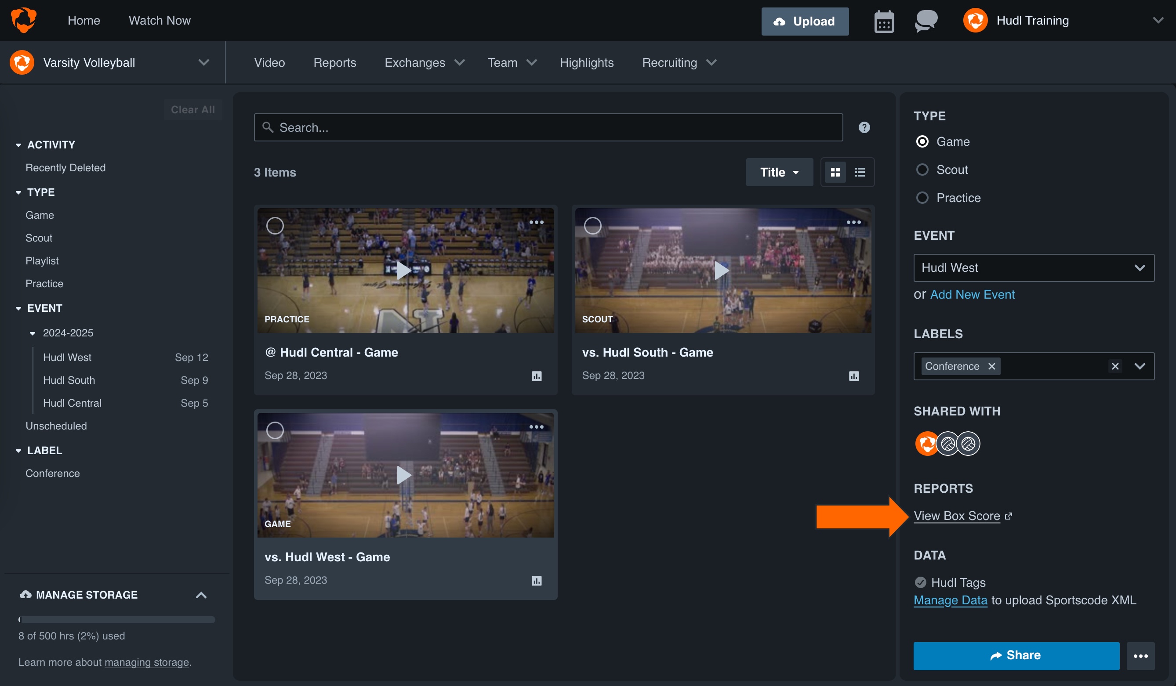The height and width of the screenshot is (686, 1176).
Task: Select the Scout type radio button
Action: point(922,170)
